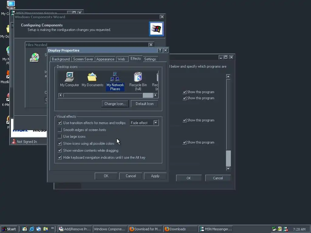
Task: Close the Files Needed dialog
Action: coord(151,45)
